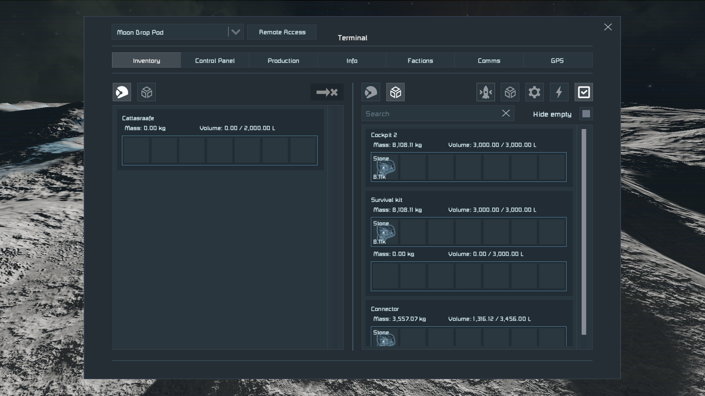Go to the GPS tab
Viewport: 705px width, 396px height.
557,60
